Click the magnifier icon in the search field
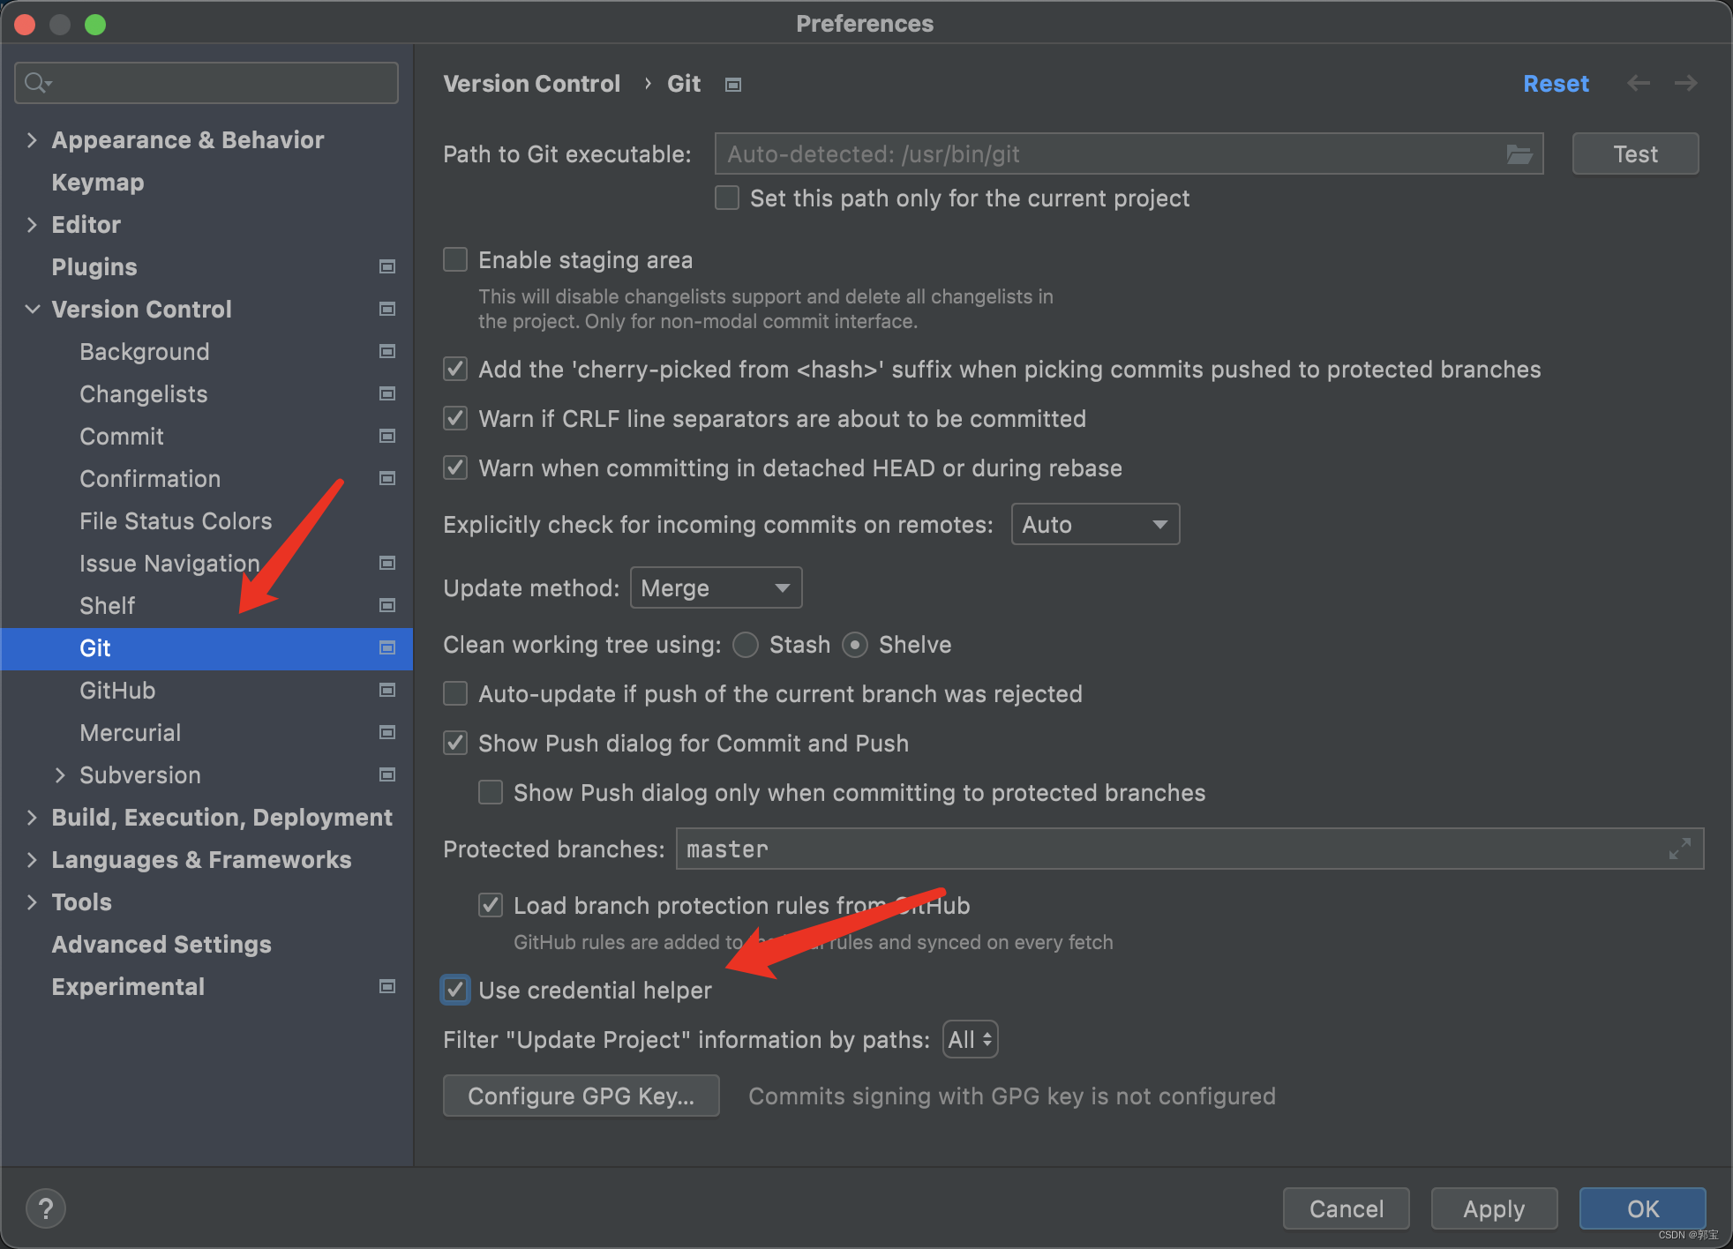Screen dimensions: 1733x1249 tap(37, 82)
